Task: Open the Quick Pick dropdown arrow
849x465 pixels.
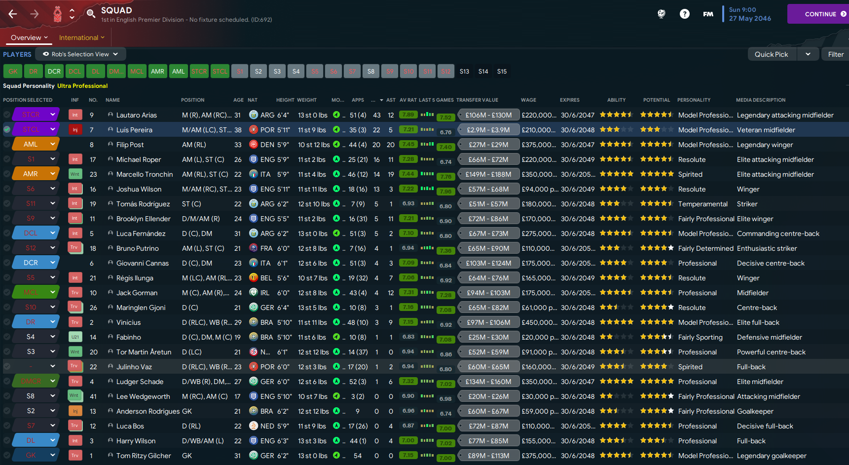Action: (x=808, y=54)
